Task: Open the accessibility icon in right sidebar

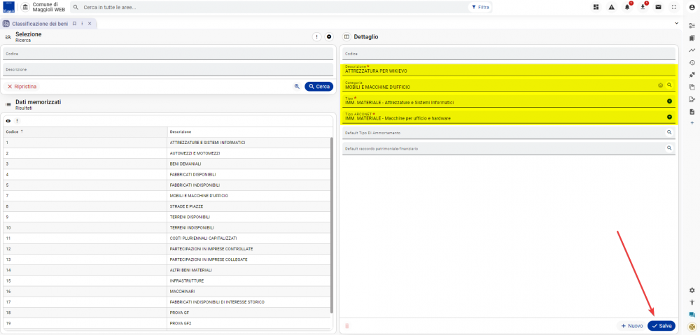Action: pos(692,302)
